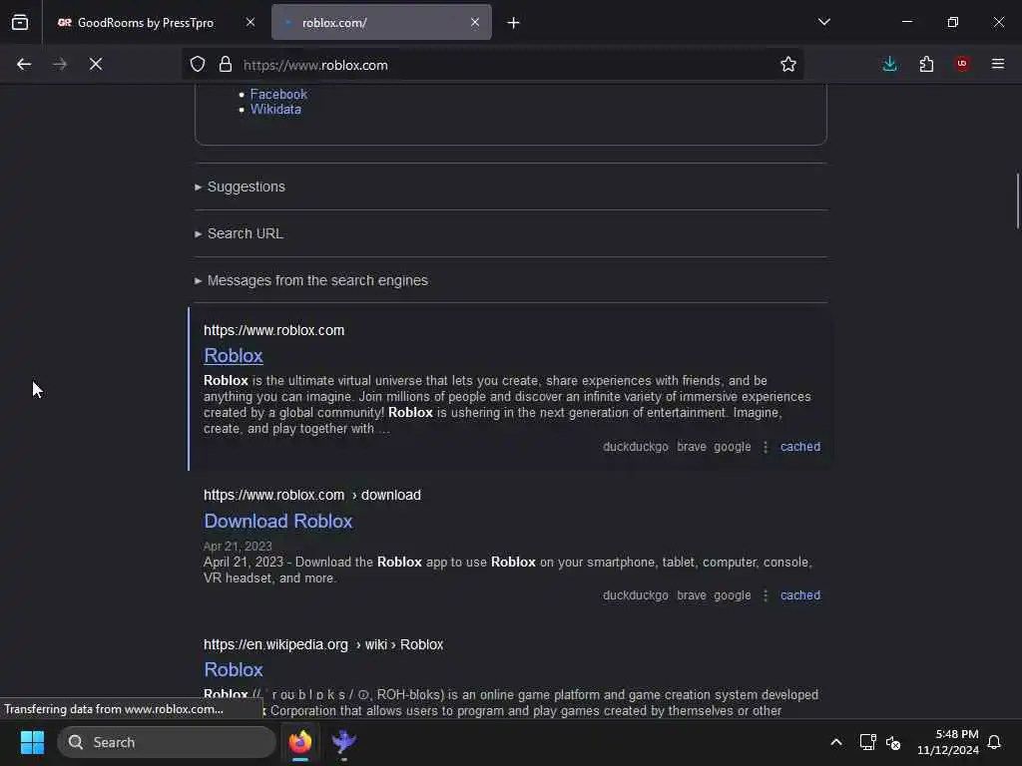List all tabs dropdown arrow

pyautogui.click(x=823, y=22)
